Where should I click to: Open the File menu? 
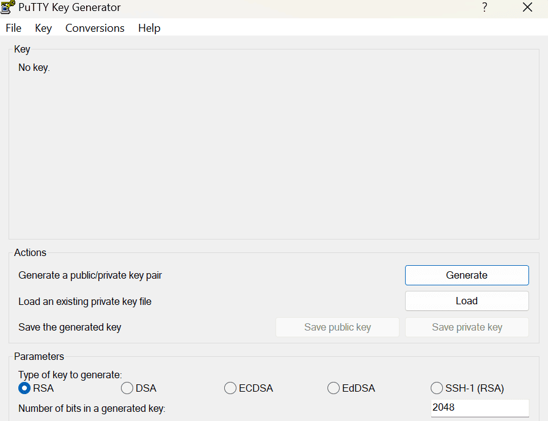pyautogui.click(x=13, y=28)
